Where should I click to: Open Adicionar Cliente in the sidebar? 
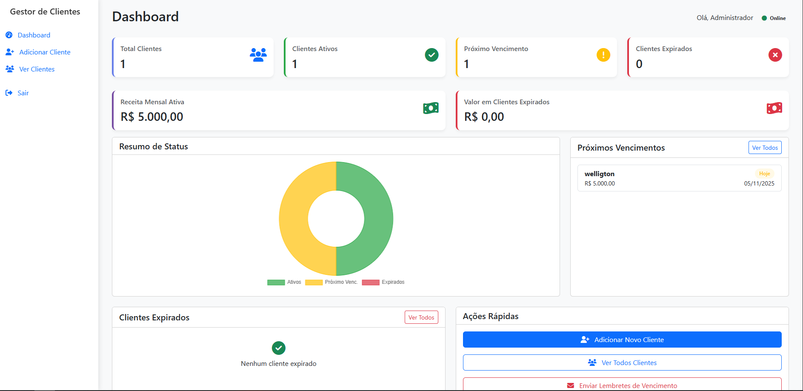tap(45, 52)
